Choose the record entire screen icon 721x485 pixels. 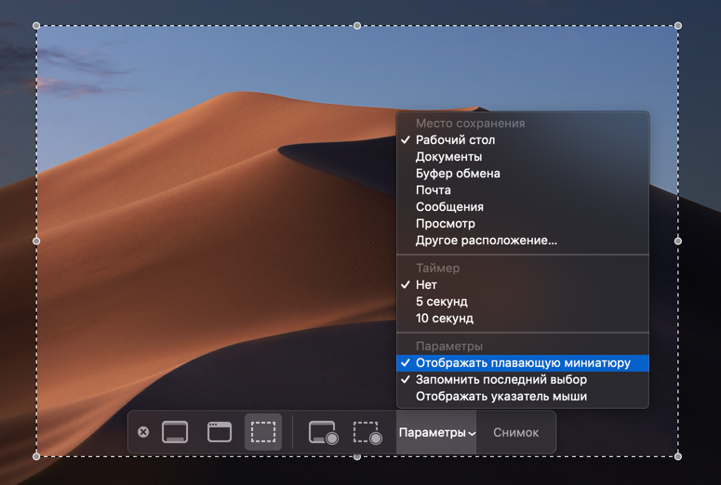[x=323, y=433]
